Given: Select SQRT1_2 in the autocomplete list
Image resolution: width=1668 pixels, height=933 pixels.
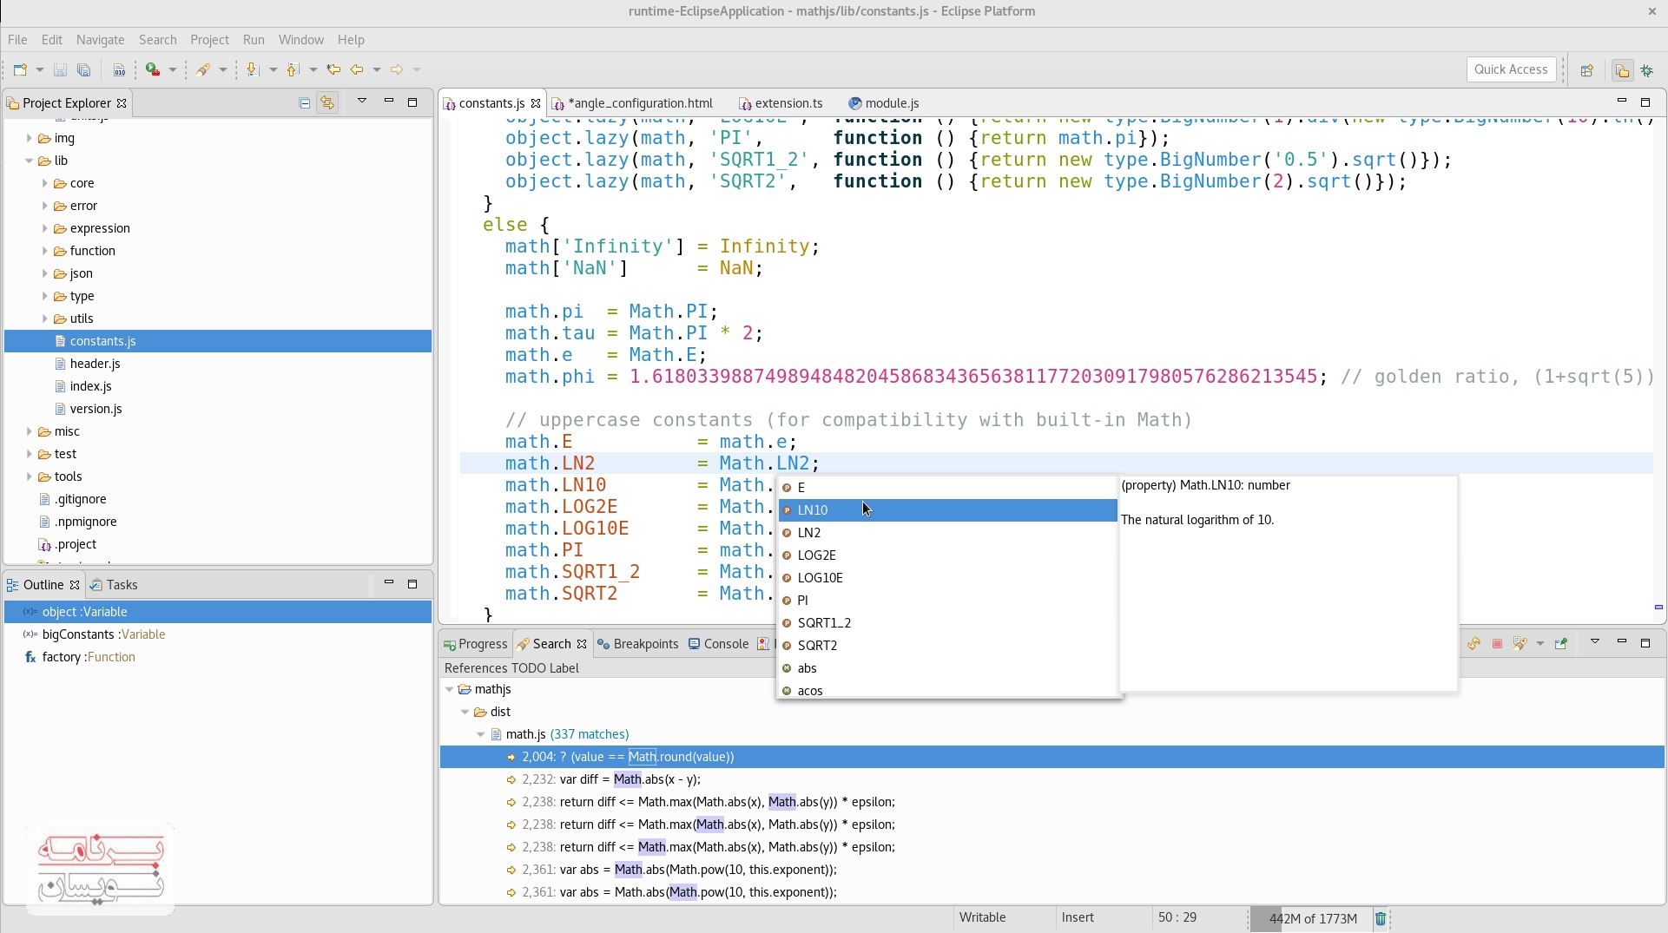Looking at the screenshot, I should tap(947, 623).
